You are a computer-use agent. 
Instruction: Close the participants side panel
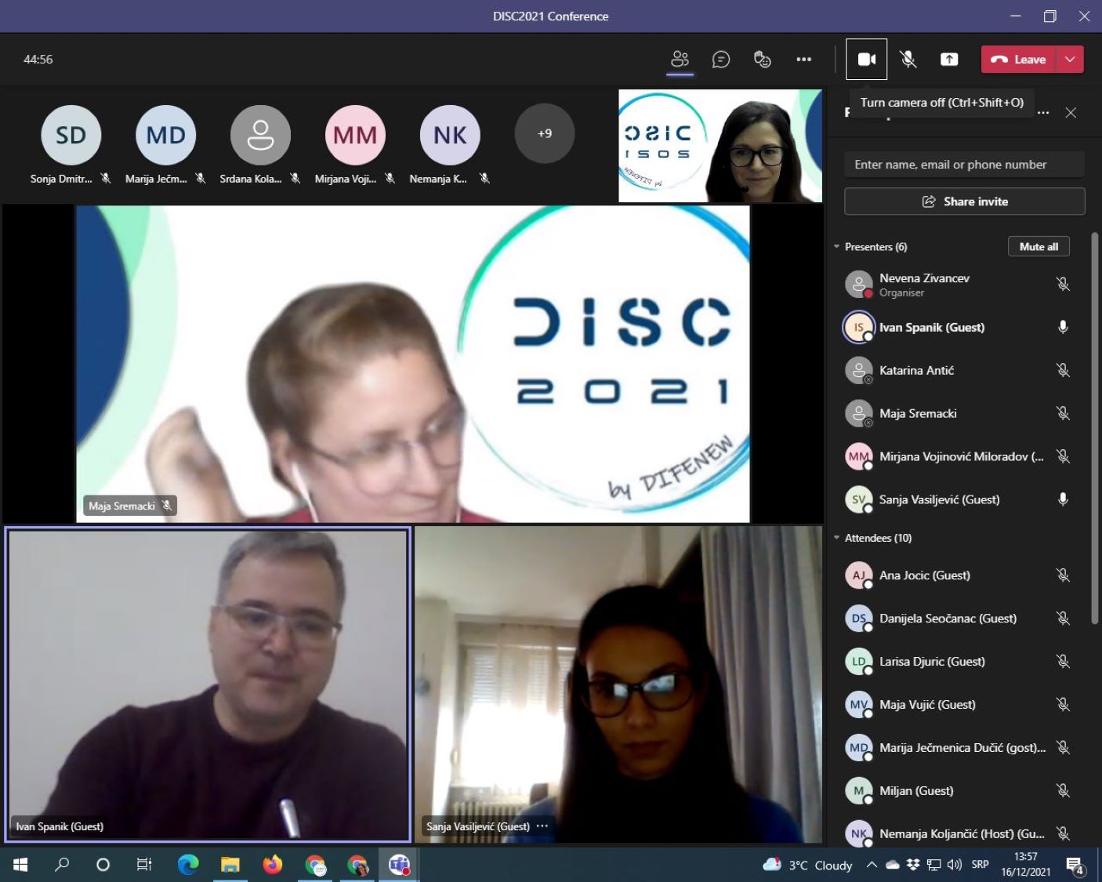tap(1071, 113)
